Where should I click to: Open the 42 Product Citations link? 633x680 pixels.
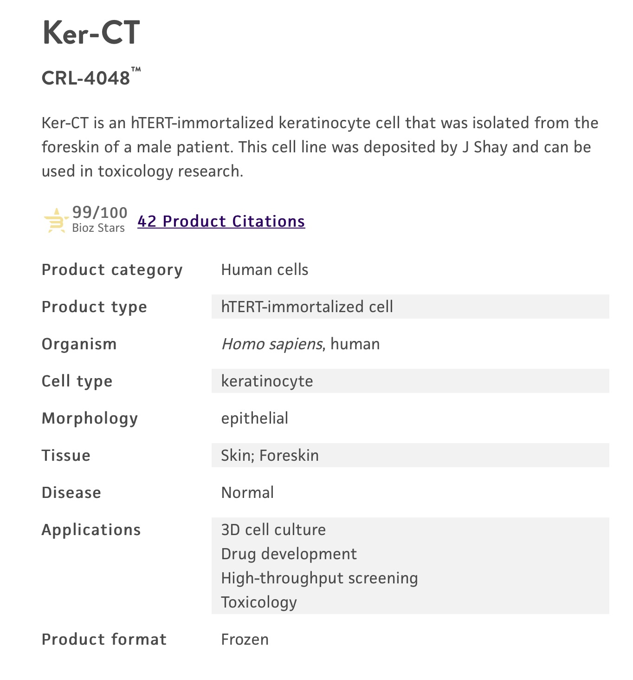(x=221, y=221)
